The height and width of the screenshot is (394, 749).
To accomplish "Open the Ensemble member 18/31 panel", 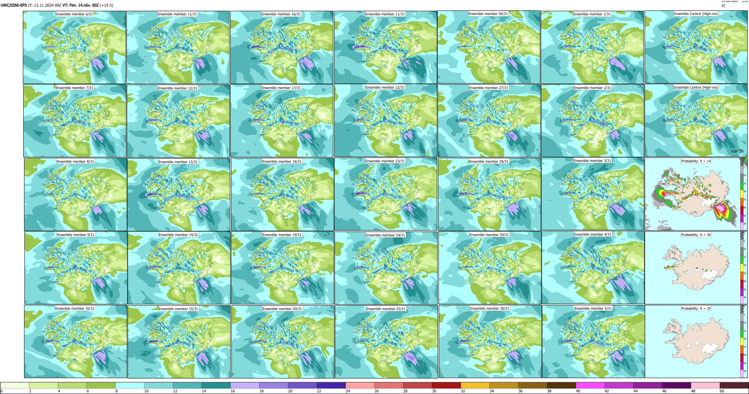I will [282, 195].
